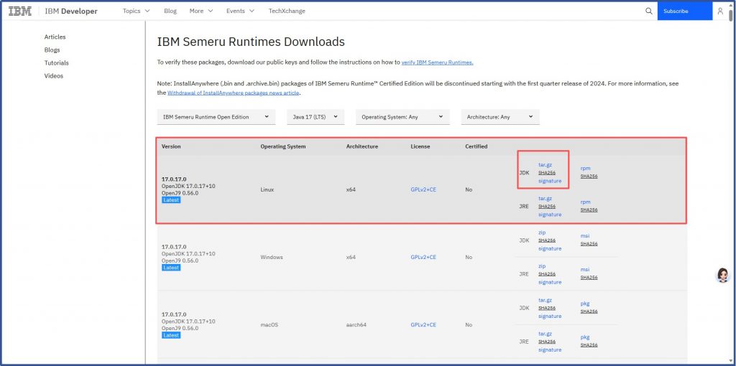Download the Linux JDK tar.gz package
This screenshot has height=366, width=736.
(545, 164)
